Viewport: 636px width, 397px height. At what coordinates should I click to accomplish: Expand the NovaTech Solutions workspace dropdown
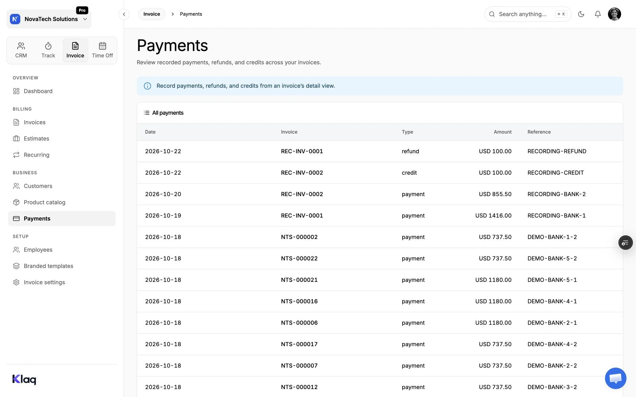tap(49, 19)
